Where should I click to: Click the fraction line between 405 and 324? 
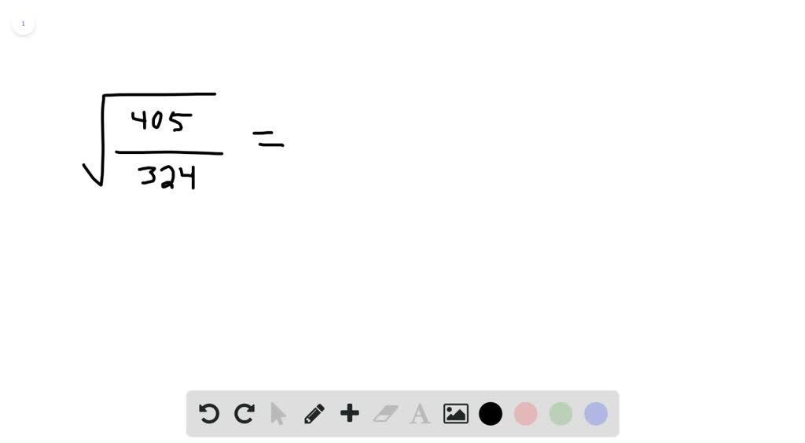point(169,152)
